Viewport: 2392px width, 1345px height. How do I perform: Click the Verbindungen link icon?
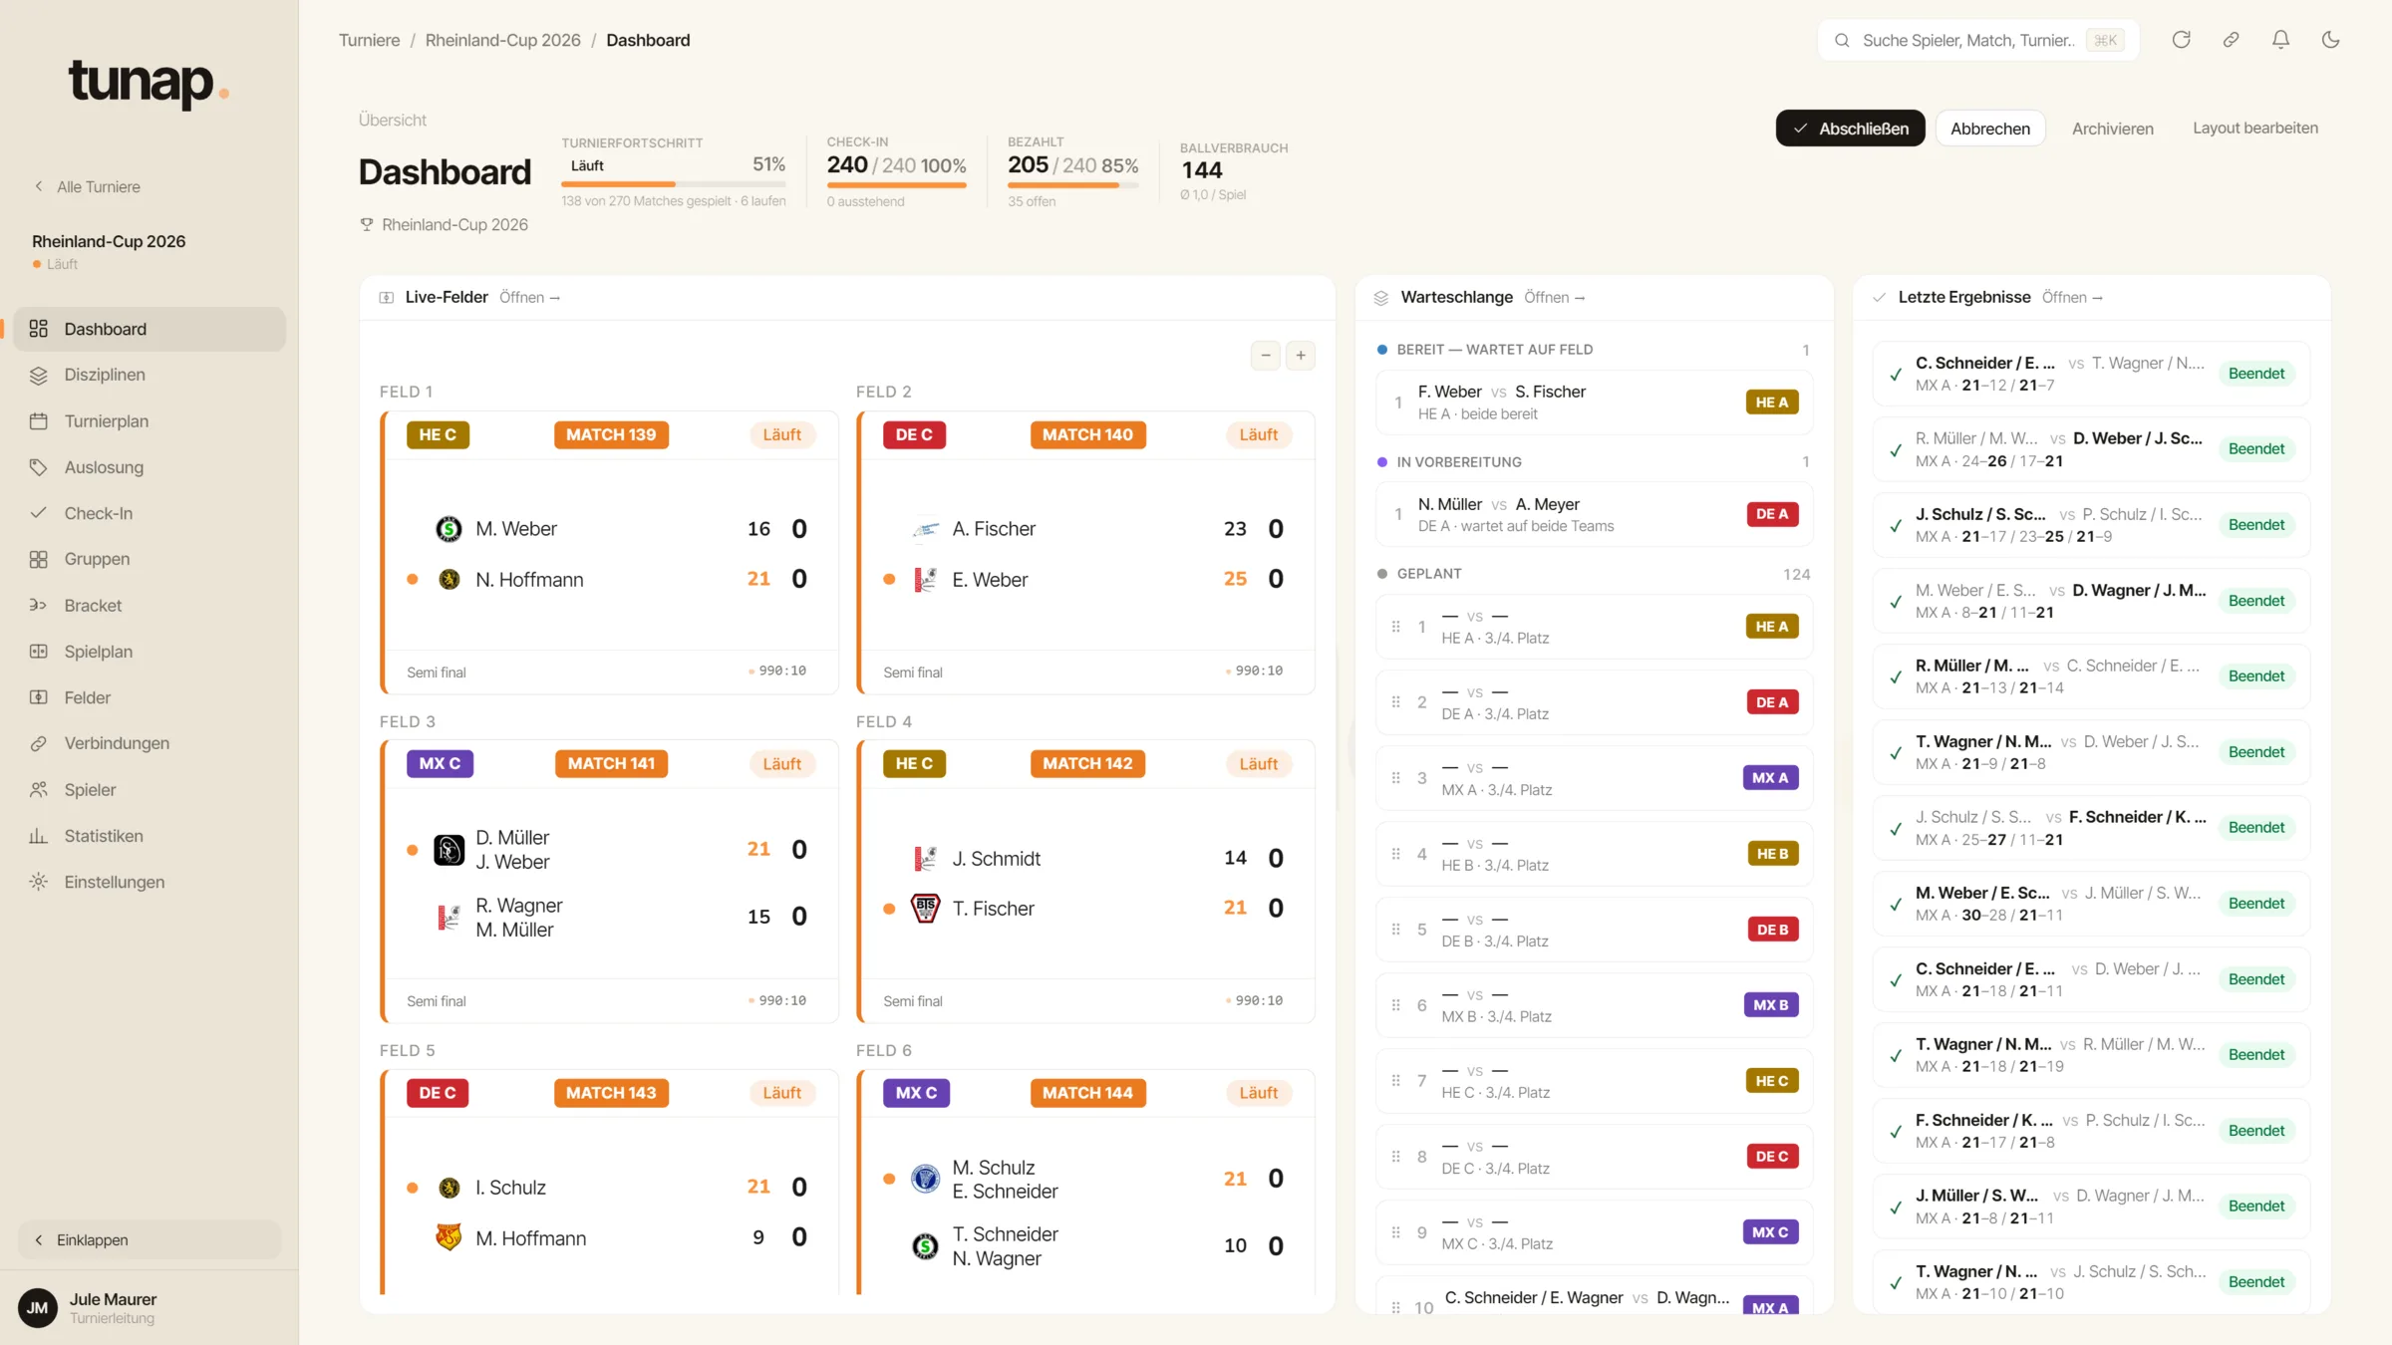tap(38, 743)
